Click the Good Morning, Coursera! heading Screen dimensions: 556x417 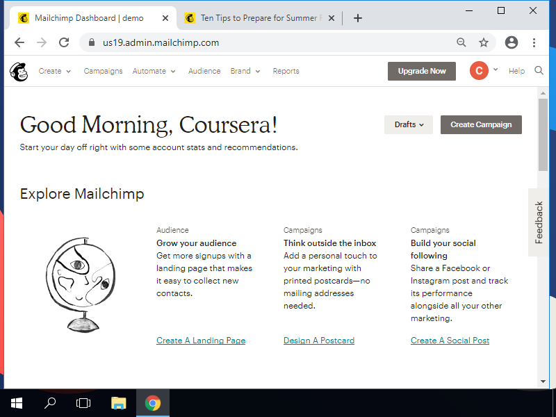click(149, 125)
